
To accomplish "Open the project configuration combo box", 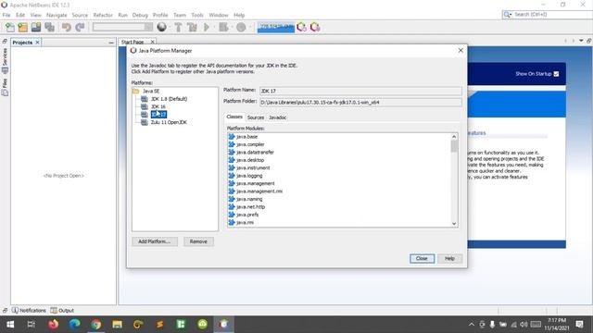I will pyautogui.click(x=122, y=27).
